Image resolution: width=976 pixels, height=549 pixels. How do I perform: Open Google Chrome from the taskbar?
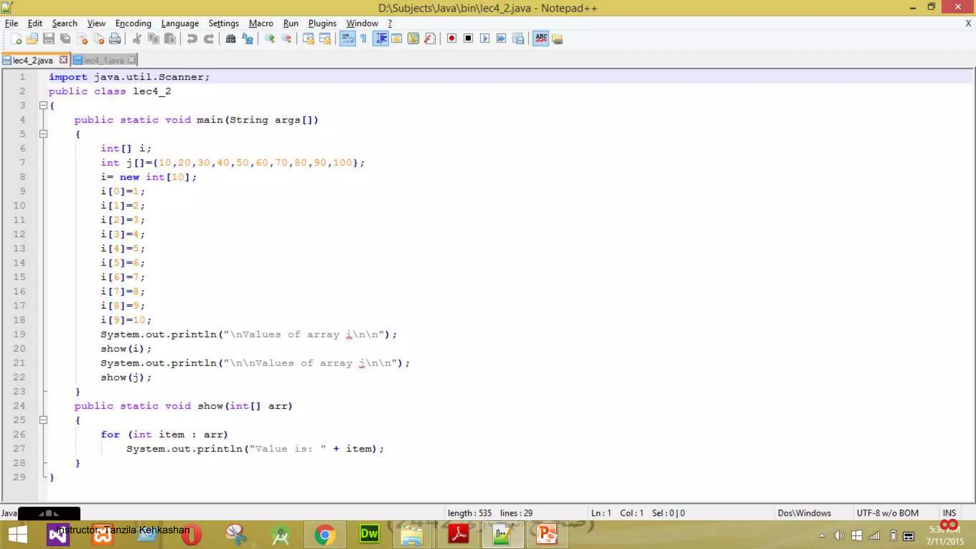(x=325, y=535)
